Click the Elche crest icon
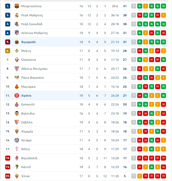172x181 pixels. tap(17, 176)
